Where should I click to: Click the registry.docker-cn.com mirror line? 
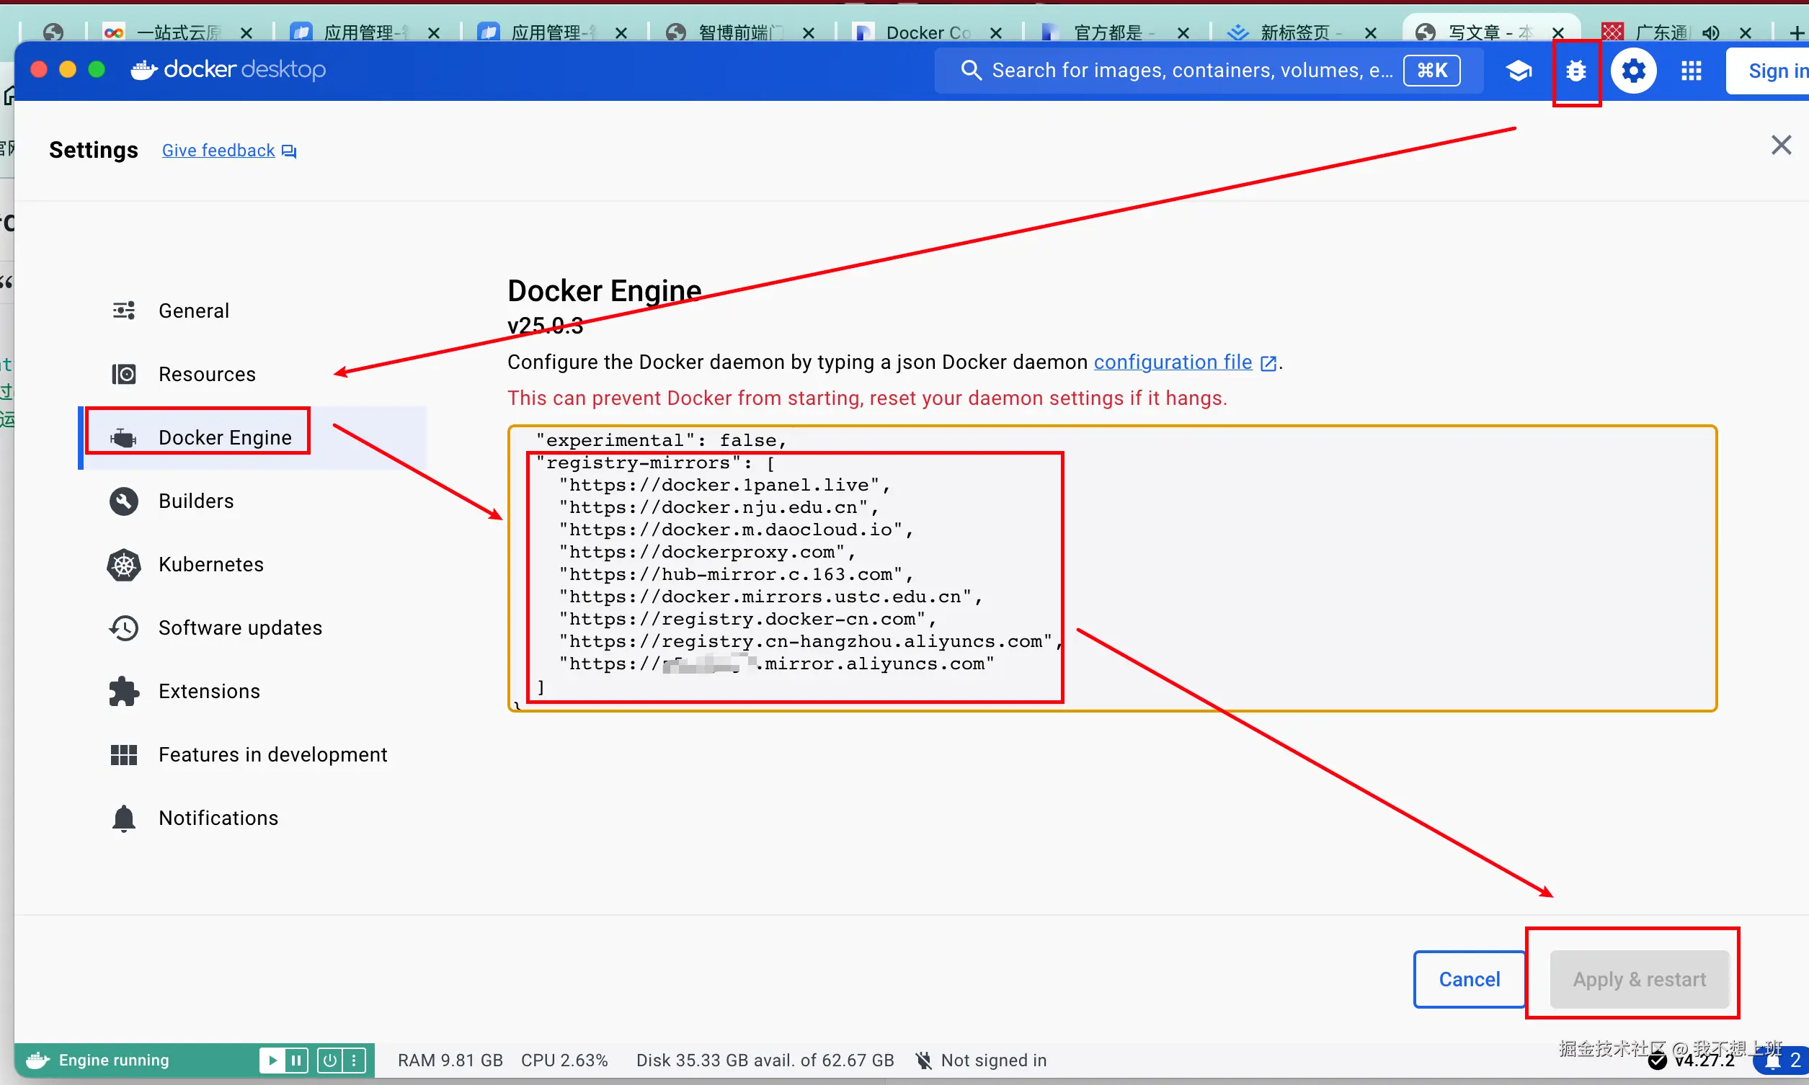[747, 620]
